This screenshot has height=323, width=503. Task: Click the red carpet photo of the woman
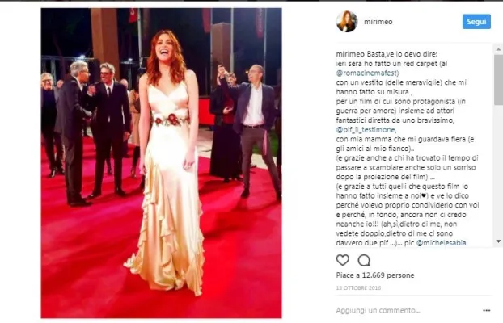(162, 163)
